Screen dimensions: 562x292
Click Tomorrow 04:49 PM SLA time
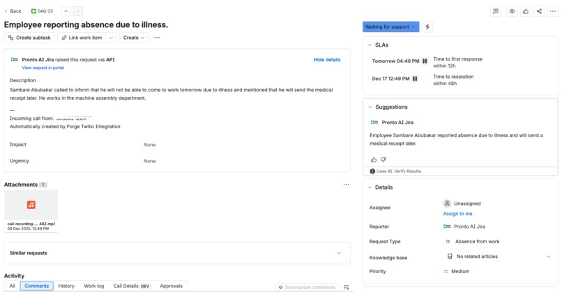coord(395,61)
